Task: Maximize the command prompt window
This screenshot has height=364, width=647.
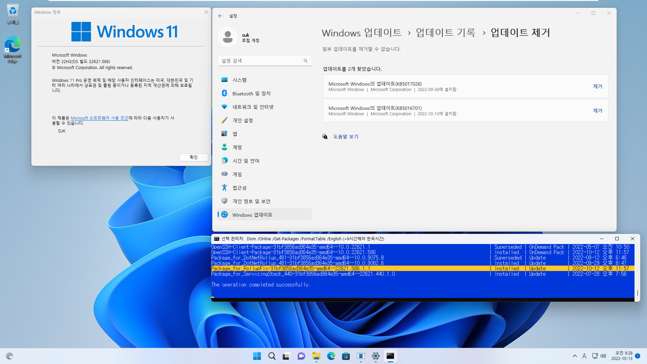Action: click(x=617, y=239)
